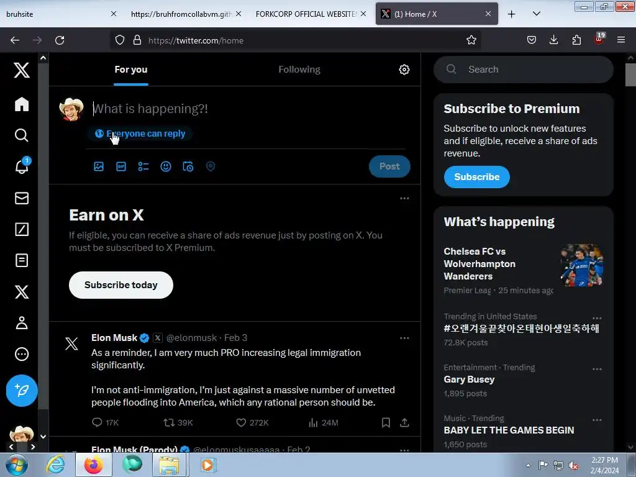The width and height of the screenshot is (636, 477).
Task: Launch Internet Explorer from taskbar
Action: coord(55,465)
